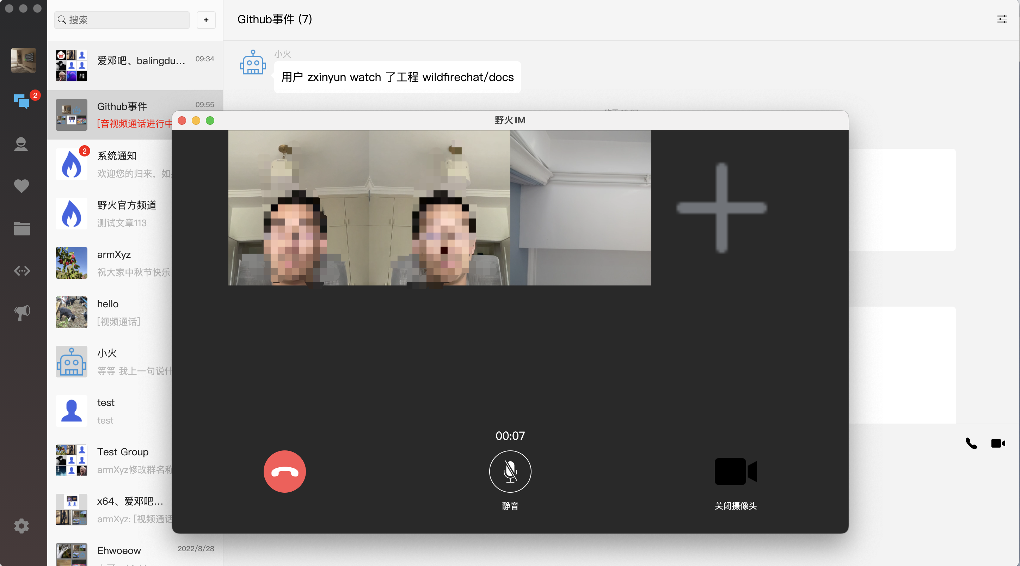This screenshot has height=566, width=1020.
Task: Start a video call from the chat toolbar
Action: click(998, 443)
